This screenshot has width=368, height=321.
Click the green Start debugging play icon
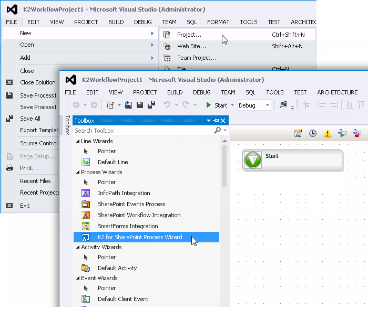click(208, 105)
